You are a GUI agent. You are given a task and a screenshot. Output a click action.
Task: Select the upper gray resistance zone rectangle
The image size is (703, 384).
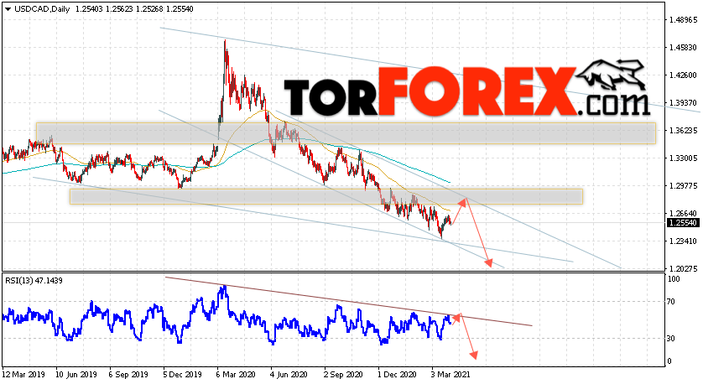[x=346, y=133]
